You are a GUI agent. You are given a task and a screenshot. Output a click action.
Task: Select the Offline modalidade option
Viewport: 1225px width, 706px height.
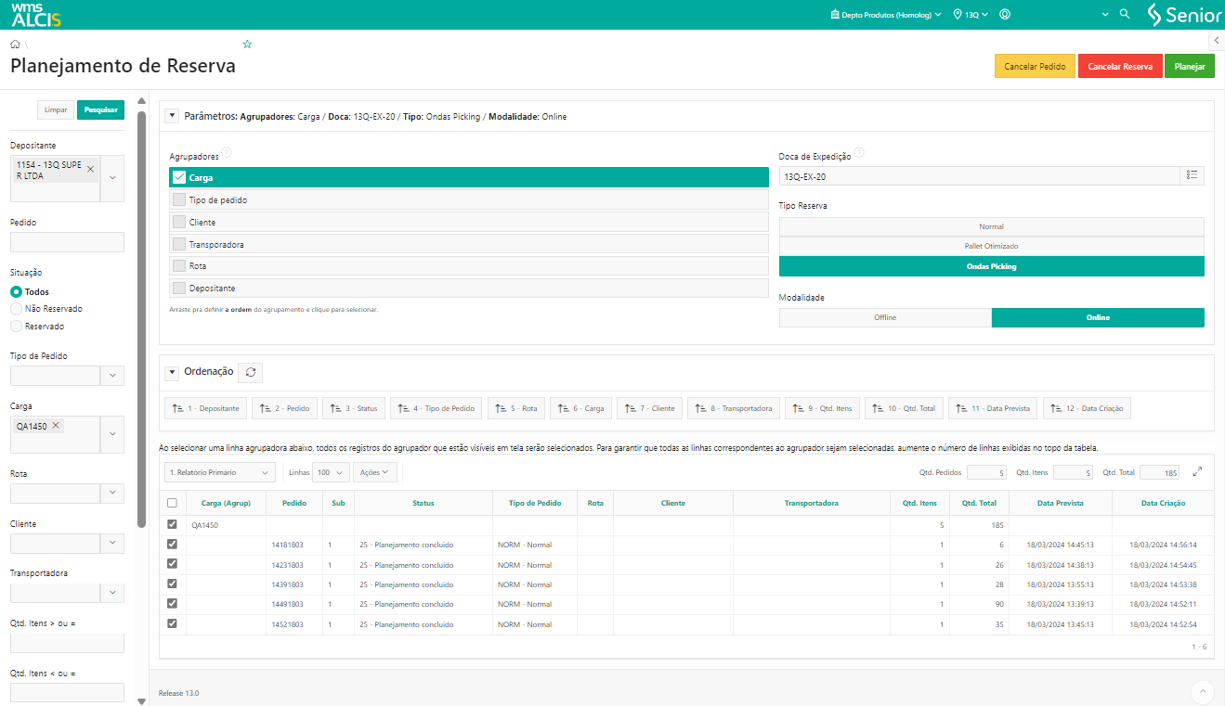pos(884,317)
